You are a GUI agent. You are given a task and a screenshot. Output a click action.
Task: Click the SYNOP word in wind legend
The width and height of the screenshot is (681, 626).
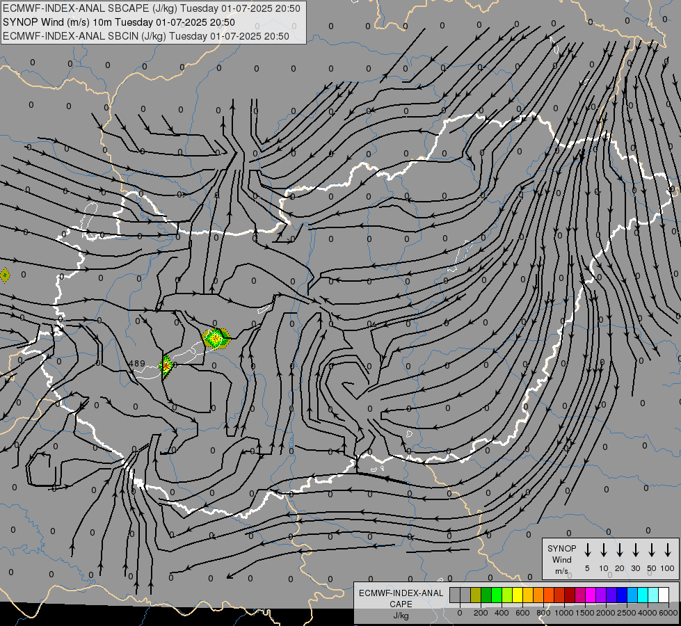561,548
